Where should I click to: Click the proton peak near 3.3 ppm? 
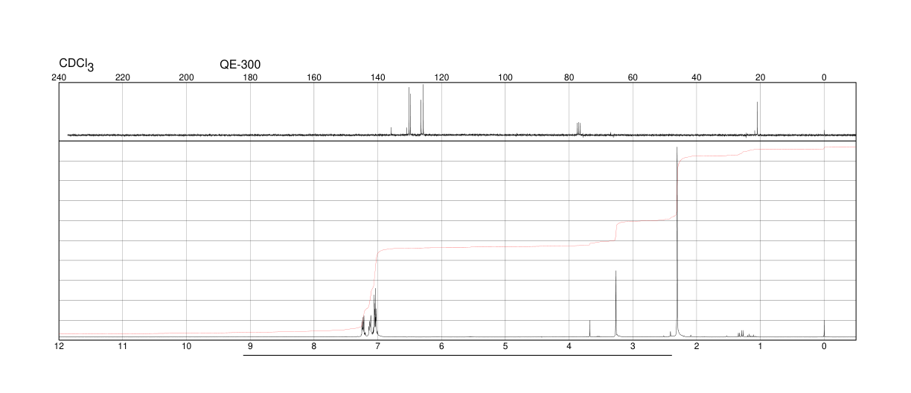pyautogui.click(x=616, y=304)
